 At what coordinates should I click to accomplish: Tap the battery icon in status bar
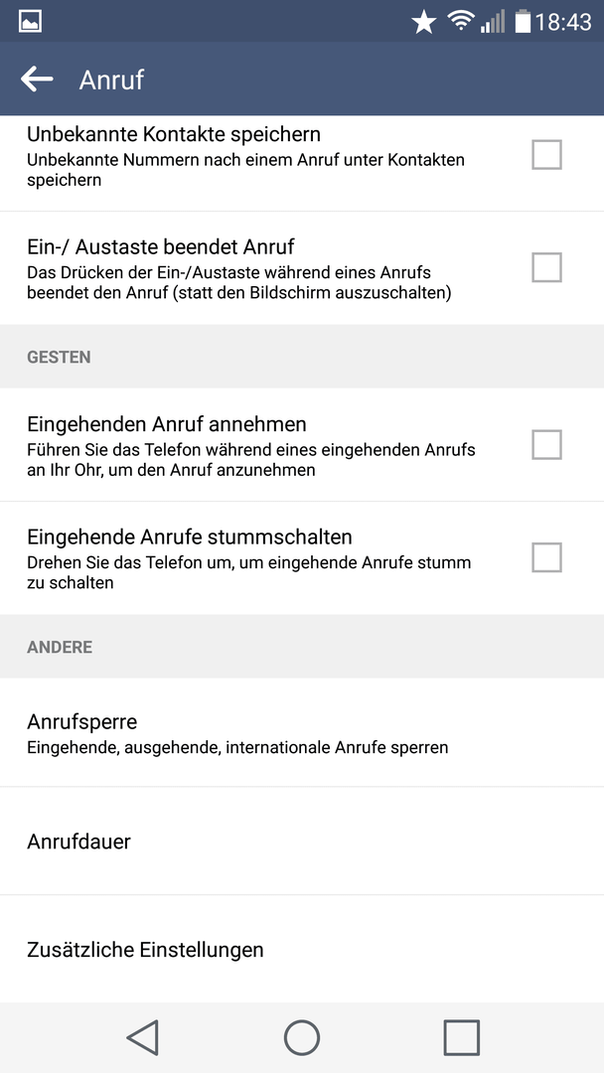coord(523,21)
